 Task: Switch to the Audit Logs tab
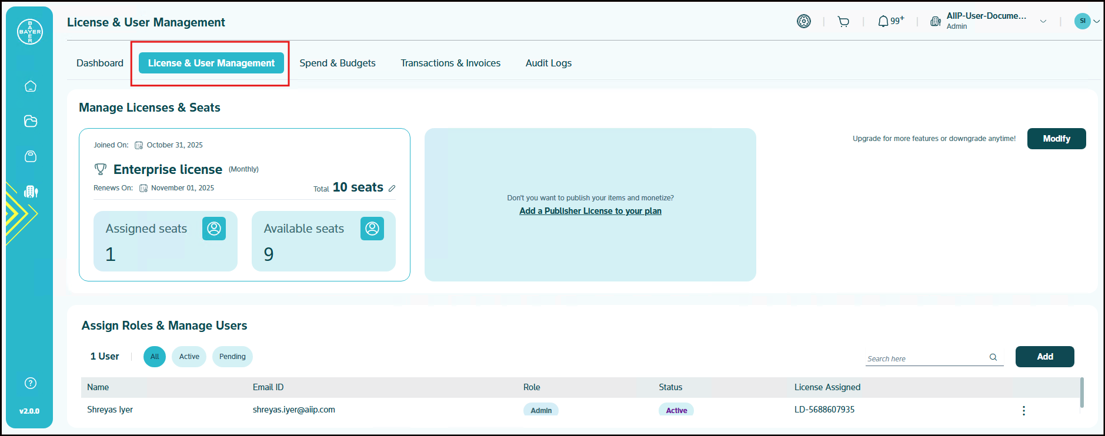[x=548, y=63]
